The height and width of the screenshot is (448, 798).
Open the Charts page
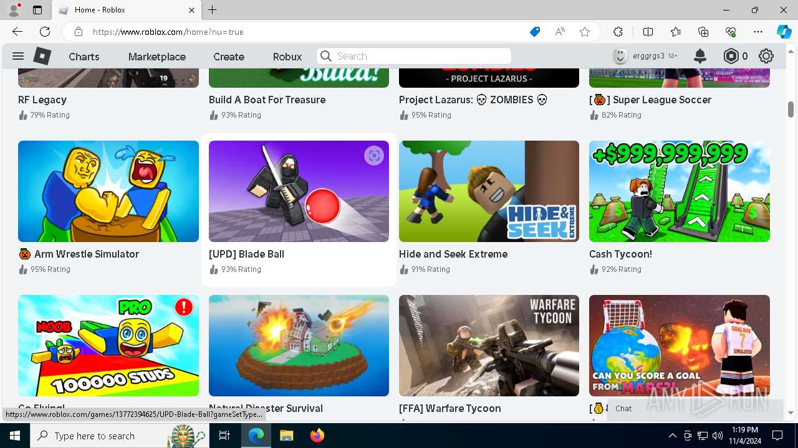[84, 57]
